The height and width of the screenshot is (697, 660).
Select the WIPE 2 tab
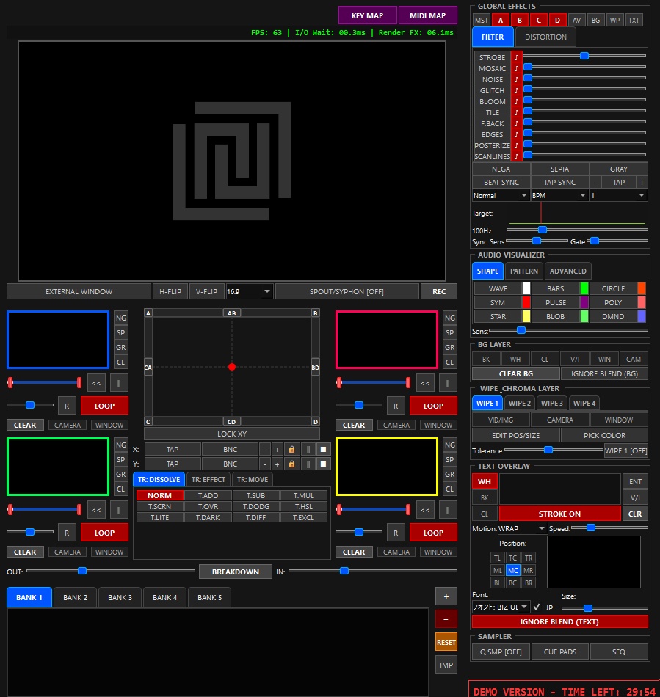pyautogui.click(x=520, y=404)
